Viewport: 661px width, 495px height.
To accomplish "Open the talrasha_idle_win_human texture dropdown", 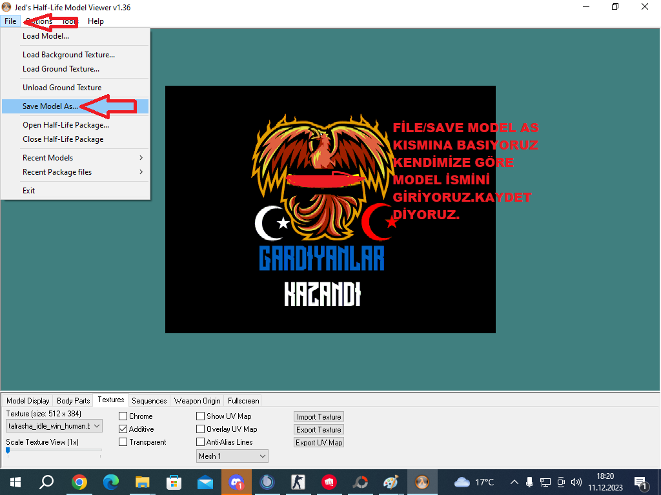I will [54, 426].
